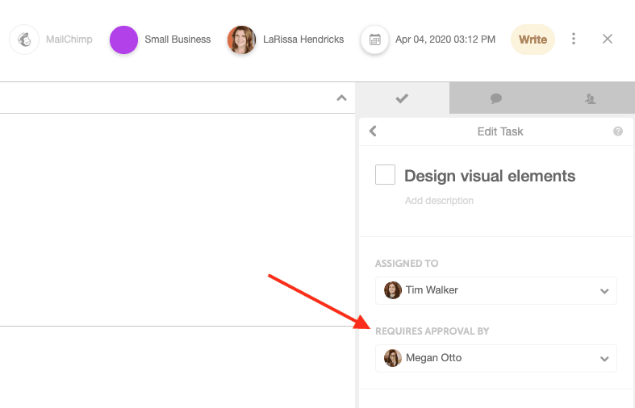Switch to the checkmark Tasks tab

point(402,98)
